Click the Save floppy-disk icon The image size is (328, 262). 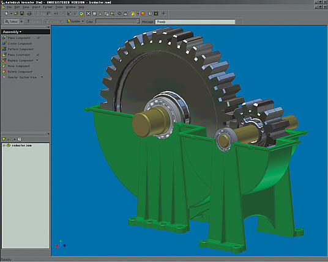[x=22, y=13]
